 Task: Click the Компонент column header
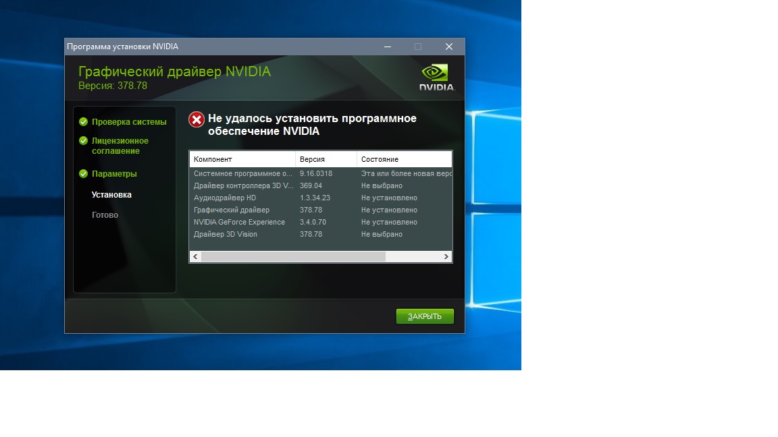pos(242,159)
